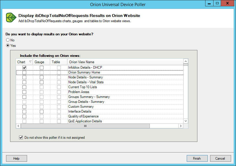The image size is (236, 166).
Task: Check Chart for Quality of Experience
Action: pyautogui.click(x=24, y=116)
